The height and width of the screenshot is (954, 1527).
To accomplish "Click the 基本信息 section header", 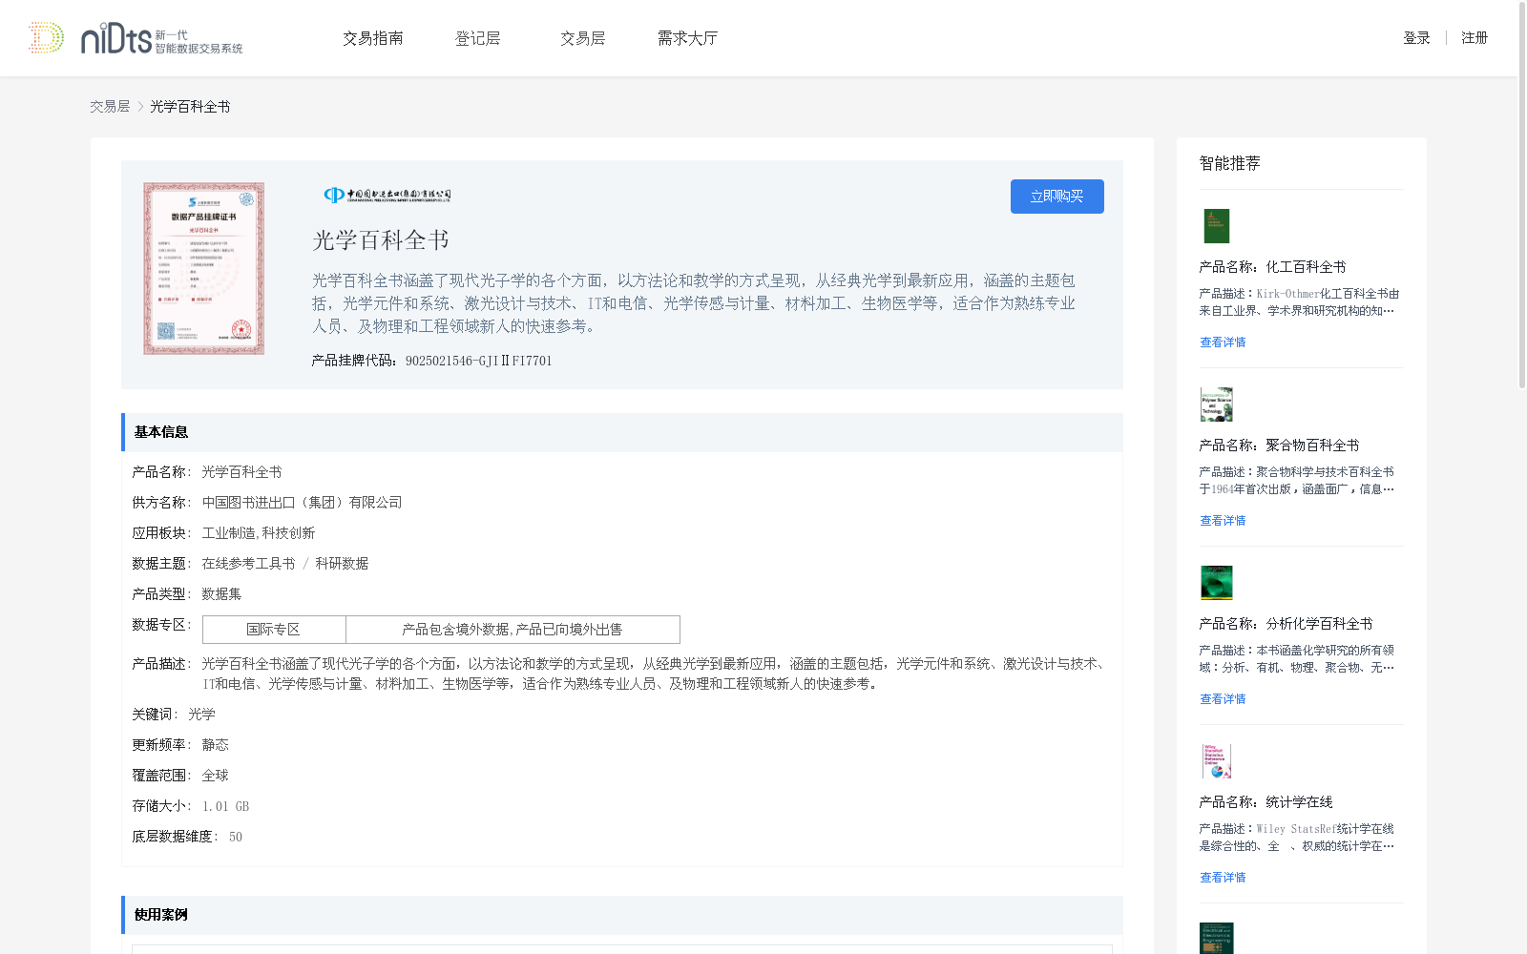I will tap(622, 432).
